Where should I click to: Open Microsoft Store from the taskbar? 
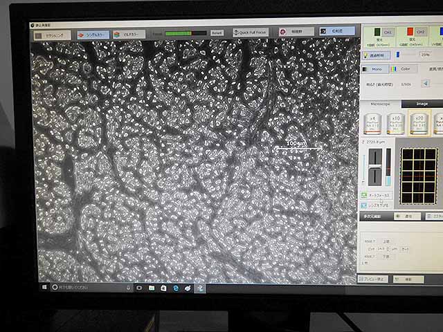(x=163, y=288)
